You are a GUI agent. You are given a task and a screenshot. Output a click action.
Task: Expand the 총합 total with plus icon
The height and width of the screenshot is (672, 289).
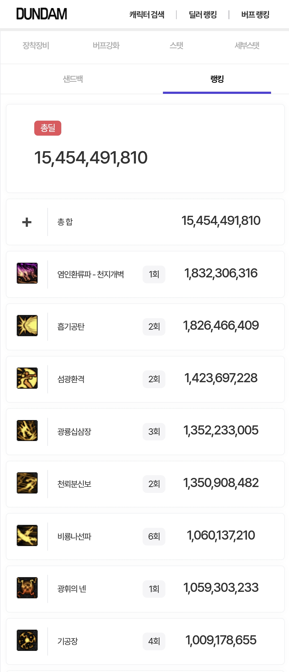click(x=27, y=222)
